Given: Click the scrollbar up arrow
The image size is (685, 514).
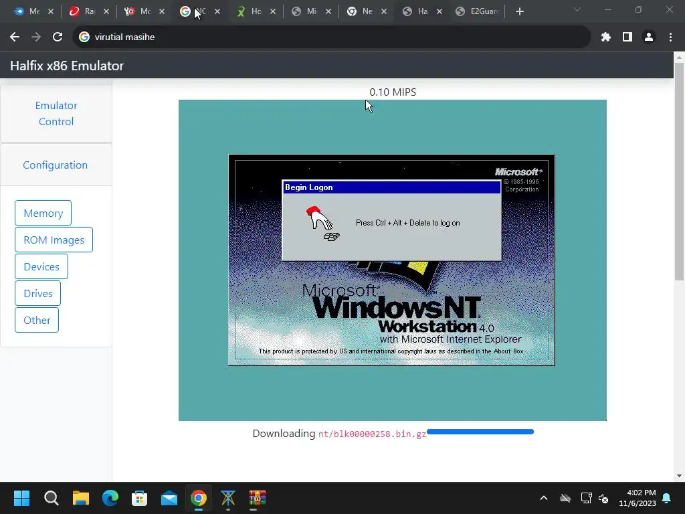Looking at the screenshot, I should click(x=679, y=57).
